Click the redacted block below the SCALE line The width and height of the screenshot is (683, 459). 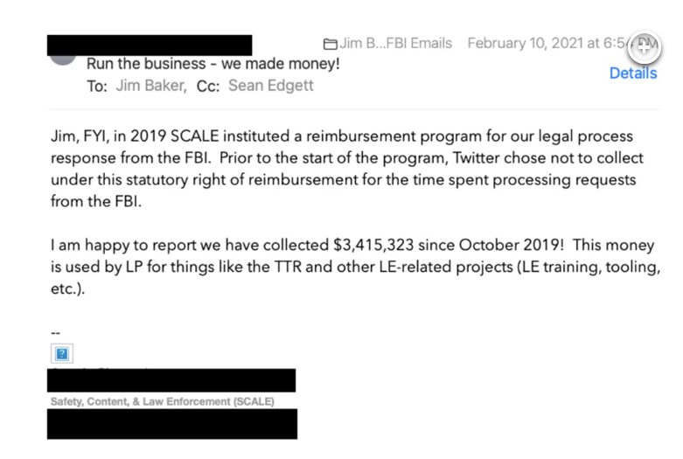click(171, 424)
